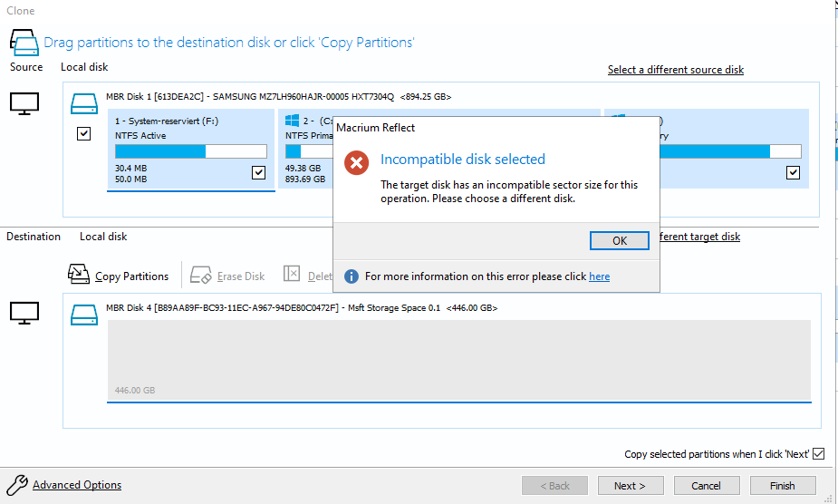Click the '49.38 GB' used size value

tap(303, 168)
